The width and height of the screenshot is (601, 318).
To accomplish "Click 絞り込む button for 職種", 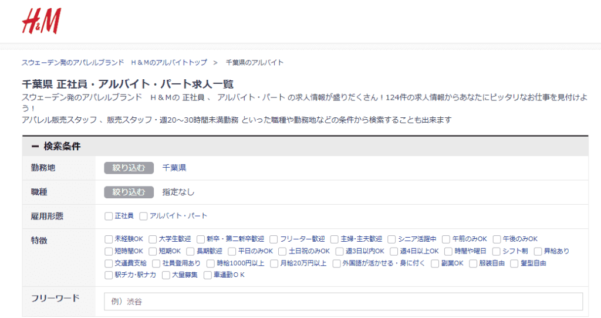I will (x=129, y=192).
